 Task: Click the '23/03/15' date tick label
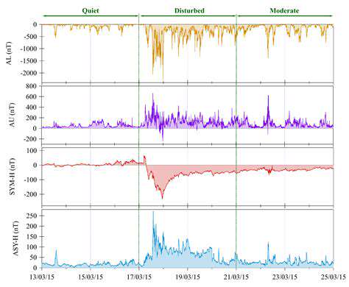tap(285, 277)
